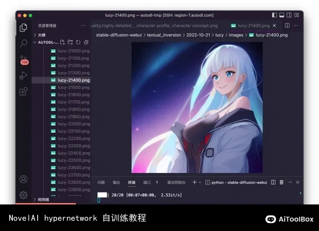The width and height of the screenshot is (319, 231).
Task: Click the 资源管理器 explorer panel title
Action: [47, 26]
